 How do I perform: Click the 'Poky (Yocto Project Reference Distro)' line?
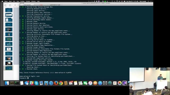pyautogui.click(x=45, y=73)
